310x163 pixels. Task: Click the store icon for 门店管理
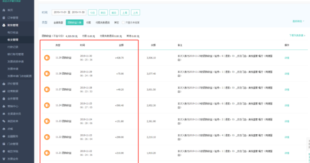coord(4,144)
